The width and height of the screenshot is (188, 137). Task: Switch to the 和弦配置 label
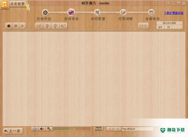pyautogui.click(x=98, y=19)
